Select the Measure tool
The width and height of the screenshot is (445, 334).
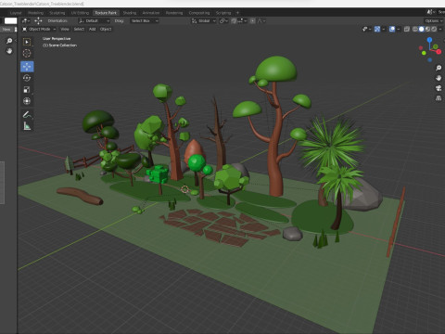27,126
